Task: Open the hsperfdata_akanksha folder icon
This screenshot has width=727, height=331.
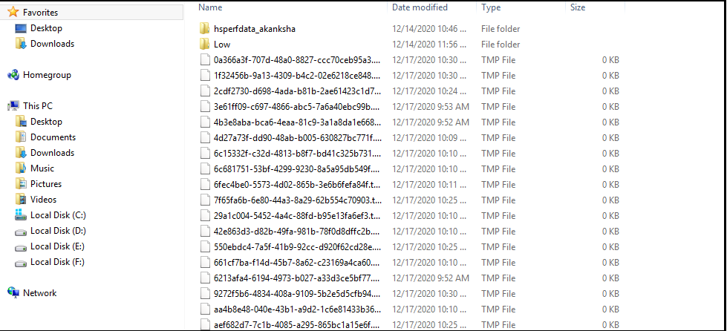Action: (x=204, y=29)
